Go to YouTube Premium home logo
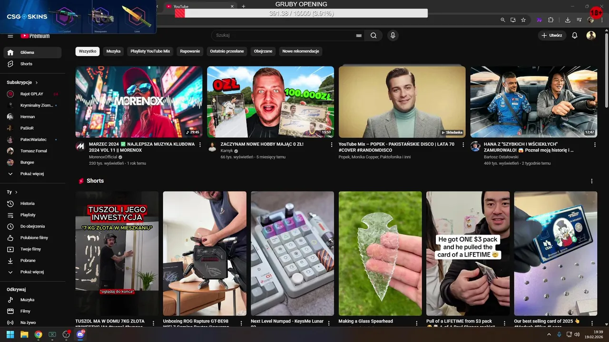Viewport: 609px width, 342px height. pyautogui.click(x=35, y=36)
